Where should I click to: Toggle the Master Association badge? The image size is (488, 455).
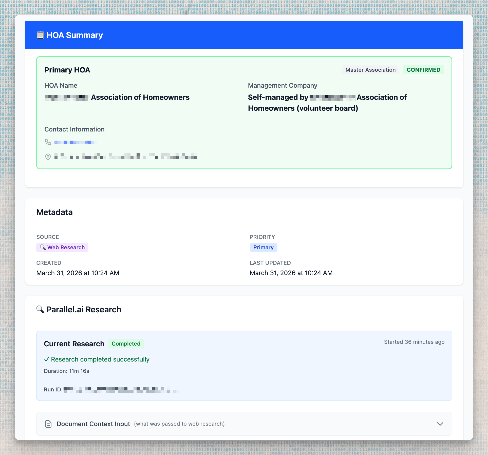[370, 70]
